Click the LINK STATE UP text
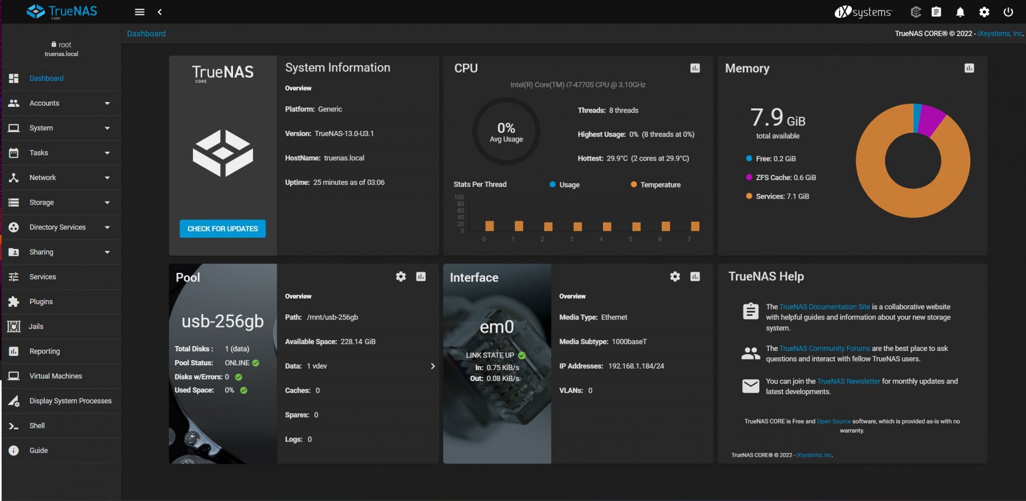 (489, 355)
